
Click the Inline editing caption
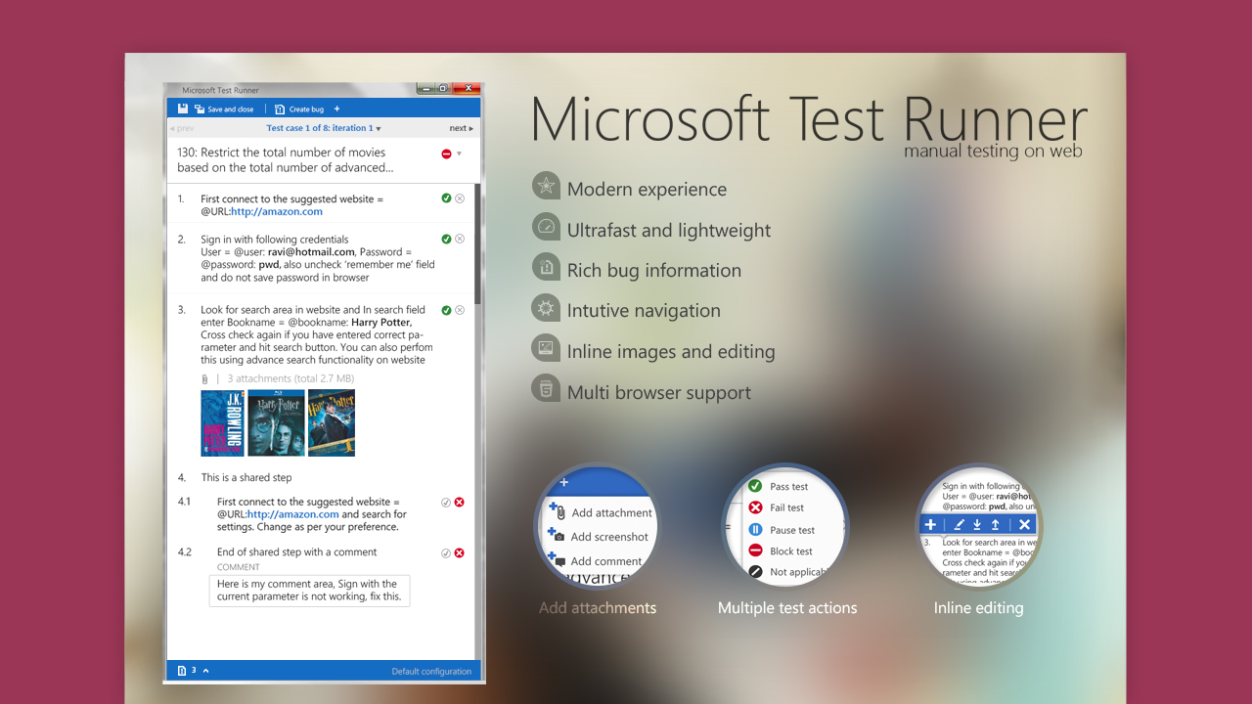click(x=978, y=608)
